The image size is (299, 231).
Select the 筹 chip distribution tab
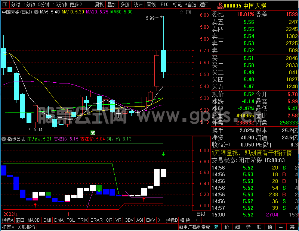(292, 227)
